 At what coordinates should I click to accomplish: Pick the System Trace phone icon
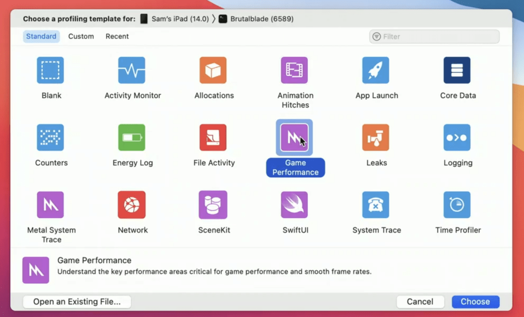tap(376, 205)
